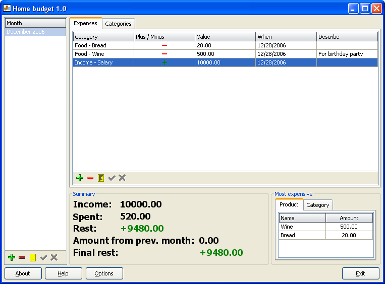Switch to Category tab in Most expensive

(317, 205)
